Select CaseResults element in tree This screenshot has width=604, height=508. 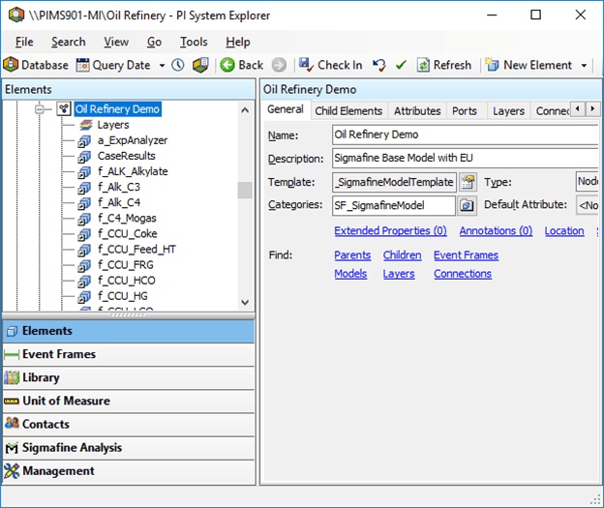coord(127,156)
